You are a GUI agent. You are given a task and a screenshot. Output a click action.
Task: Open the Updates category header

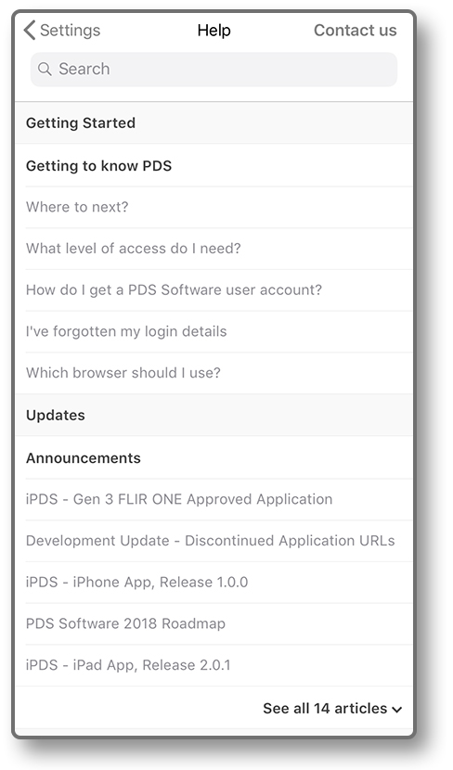[x=214, y=415]
